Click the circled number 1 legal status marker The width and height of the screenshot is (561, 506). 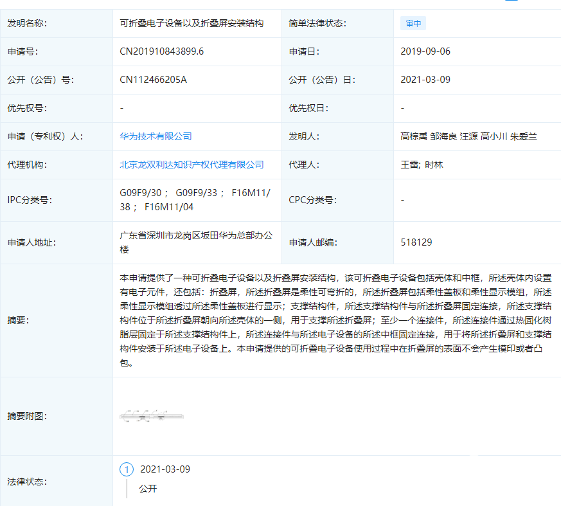pos(127,469)
